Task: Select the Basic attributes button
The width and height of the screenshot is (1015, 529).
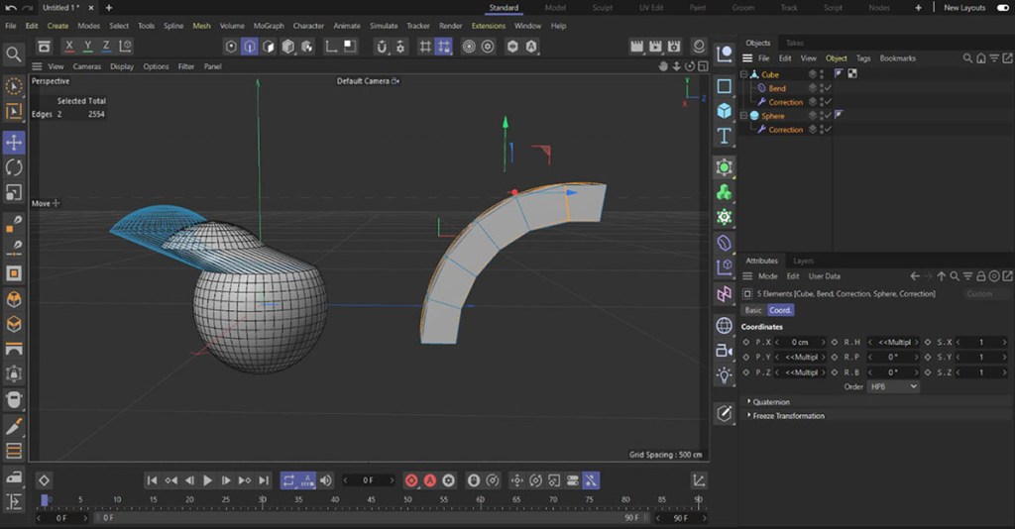Action: (753, 310)
